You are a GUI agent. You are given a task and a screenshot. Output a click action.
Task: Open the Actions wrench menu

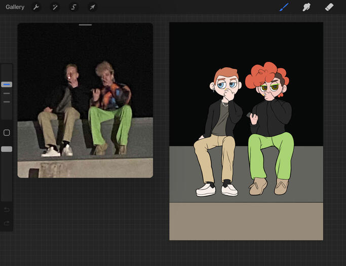tap(36, 7)
